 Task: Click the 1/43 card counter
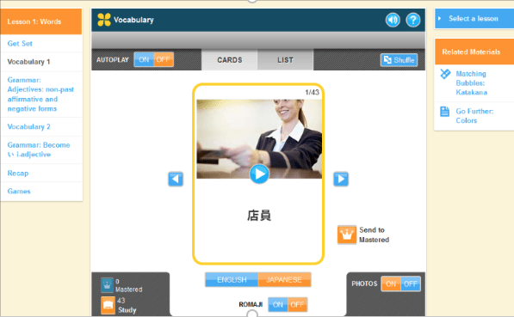click(312, 92)
